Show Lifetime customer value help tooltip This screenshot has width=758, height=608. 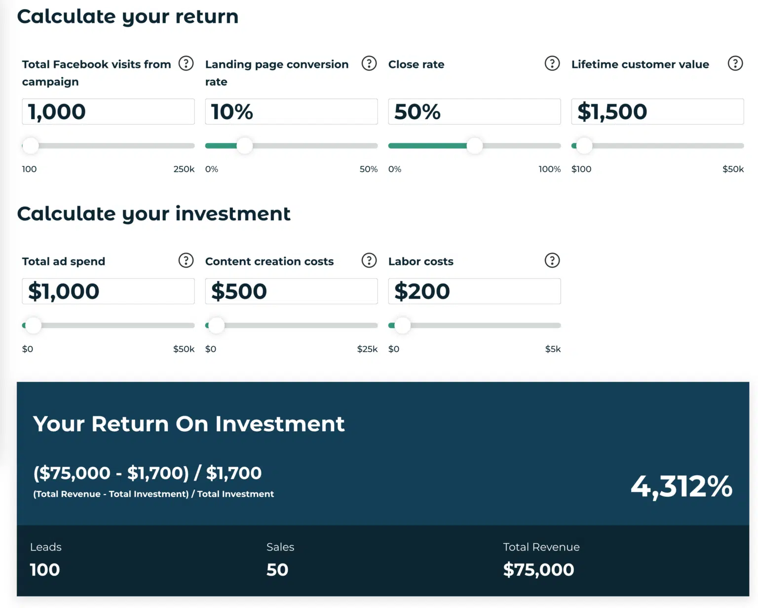coord(735,64)
